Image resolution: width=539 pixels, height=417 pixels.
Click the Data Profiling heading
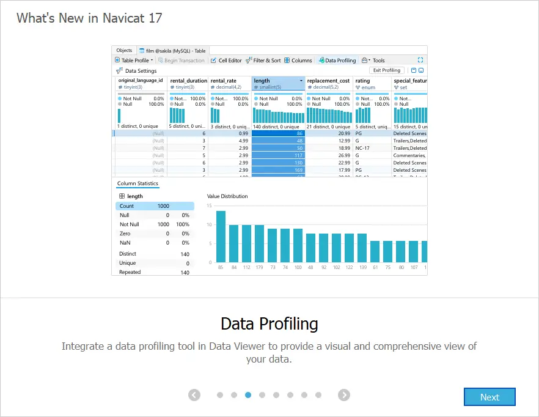coord(269,324)
